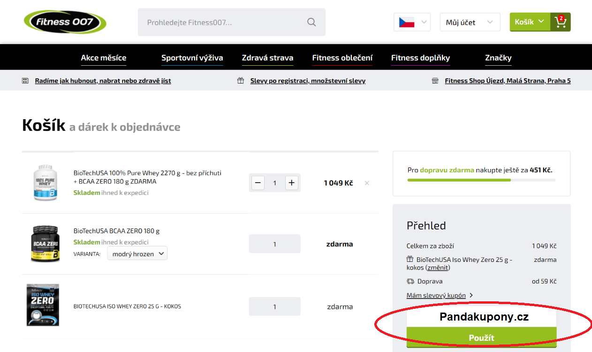Open the Zdravá strava menu
This screenshot has height=352, width=592.
(267, 58)
